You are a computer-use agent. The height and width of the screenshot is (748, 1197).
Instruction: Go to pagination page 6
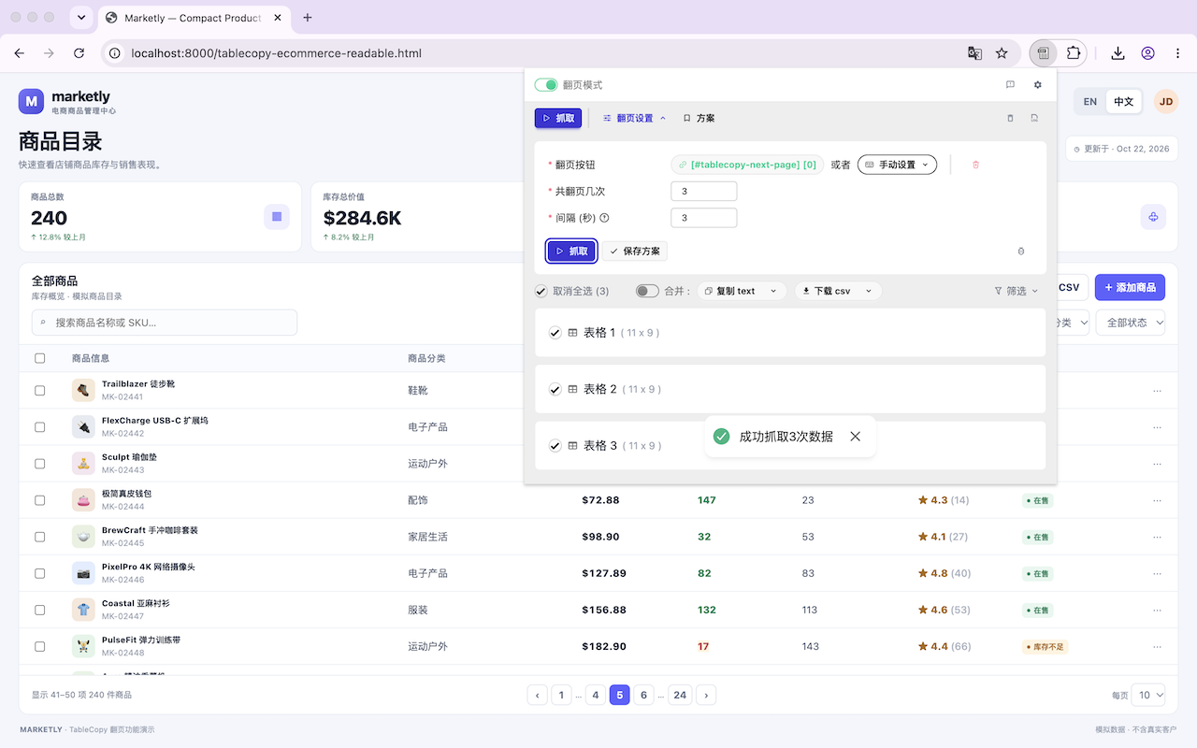tap(643, 695)
